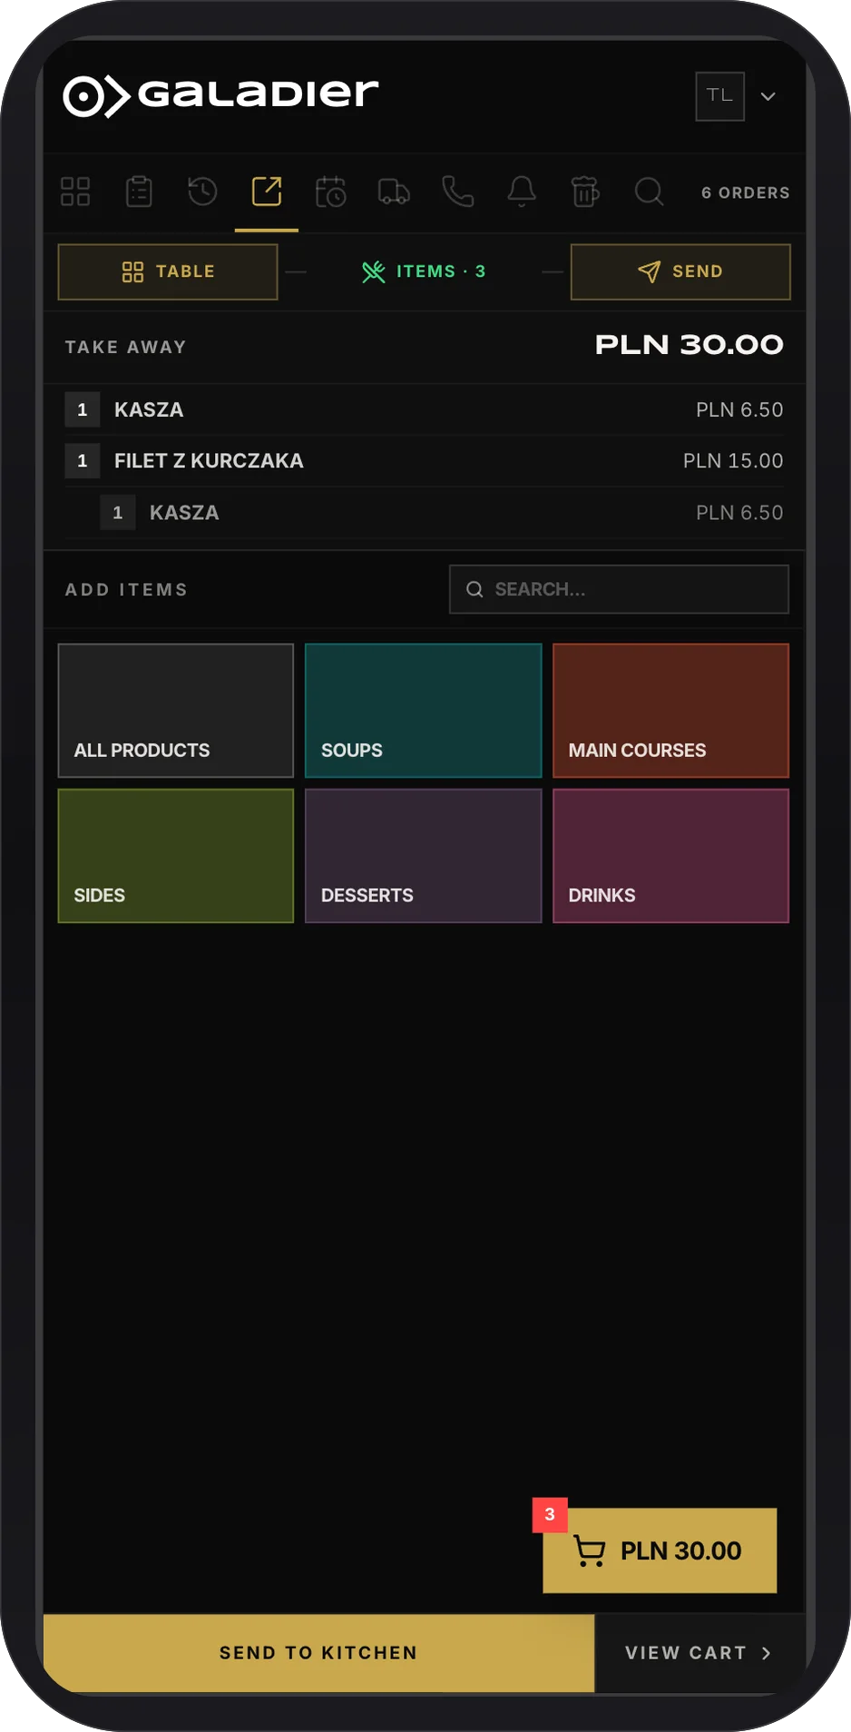Select the Items · 3 step tab
851x1732 pixels.
424,271
